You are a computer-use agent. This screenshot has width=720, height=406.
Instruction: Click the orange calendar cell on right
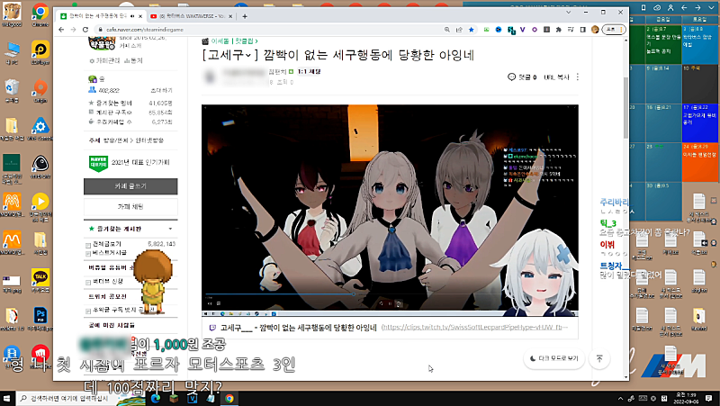coord(699,162)
